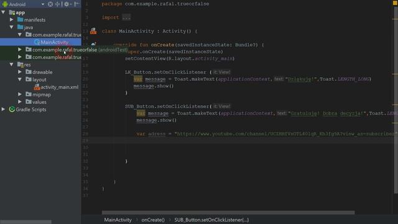
Task: Click the mipmap folder icon
Action: pyautogui.click(x=29, y=94)
